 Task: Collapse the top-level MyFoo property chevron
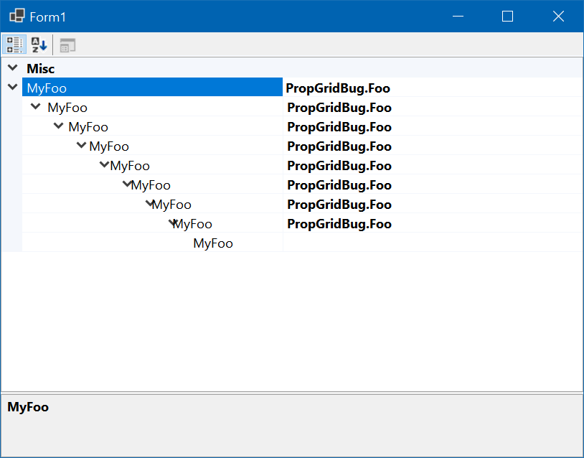pyautogui.click(x=12, y=87)
